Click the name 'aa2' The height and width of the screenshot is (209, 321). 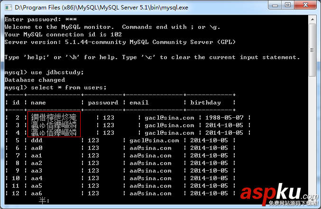click(37, 163)
